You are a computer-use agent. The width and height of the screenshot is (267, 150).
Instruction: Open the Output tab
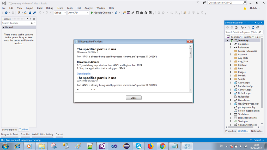coord(59,134)
